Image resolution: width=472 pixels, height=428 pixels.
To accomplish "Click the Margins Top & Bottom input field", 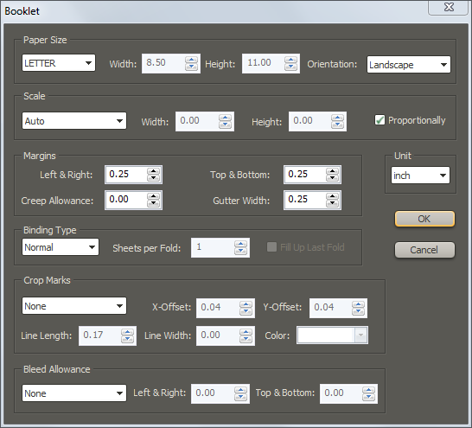I will 304,175.
